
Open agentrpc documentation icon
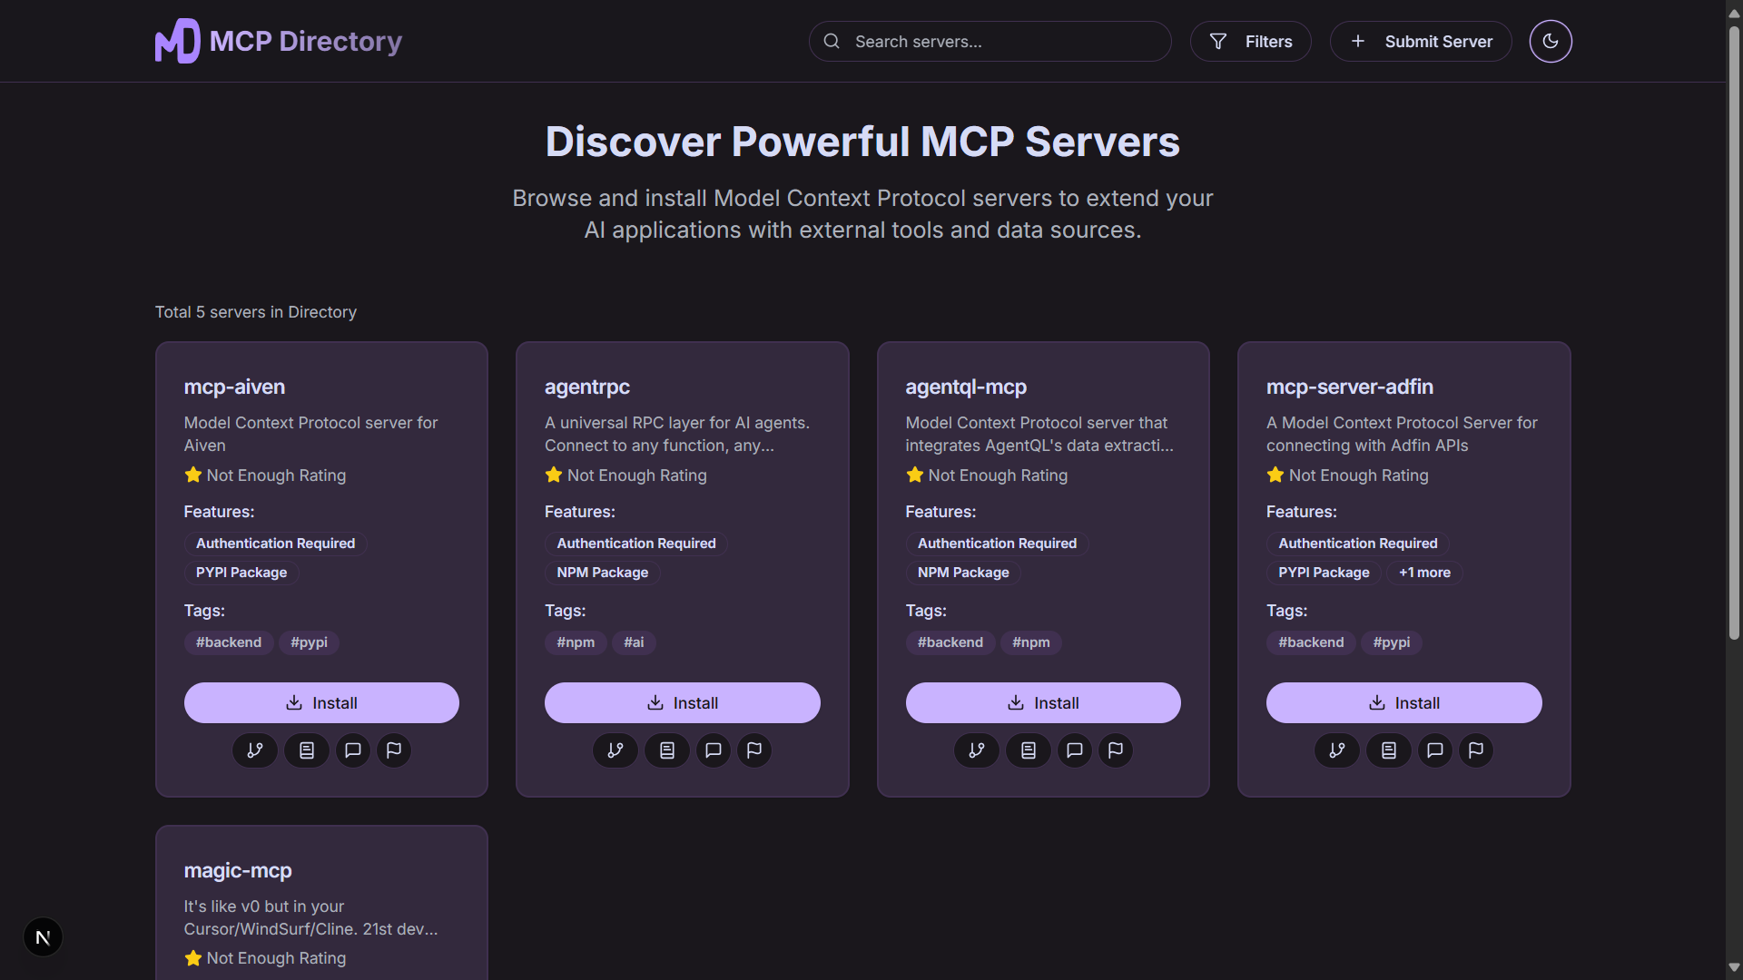coord(667,750)
